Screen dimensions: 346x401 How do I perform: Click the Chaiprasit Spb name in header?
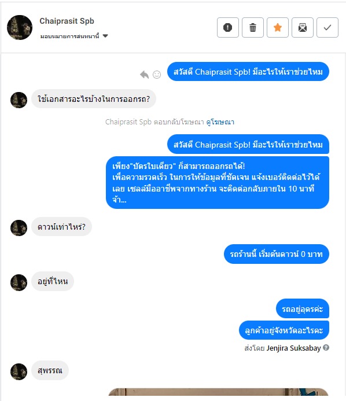(x=67, y=21)
